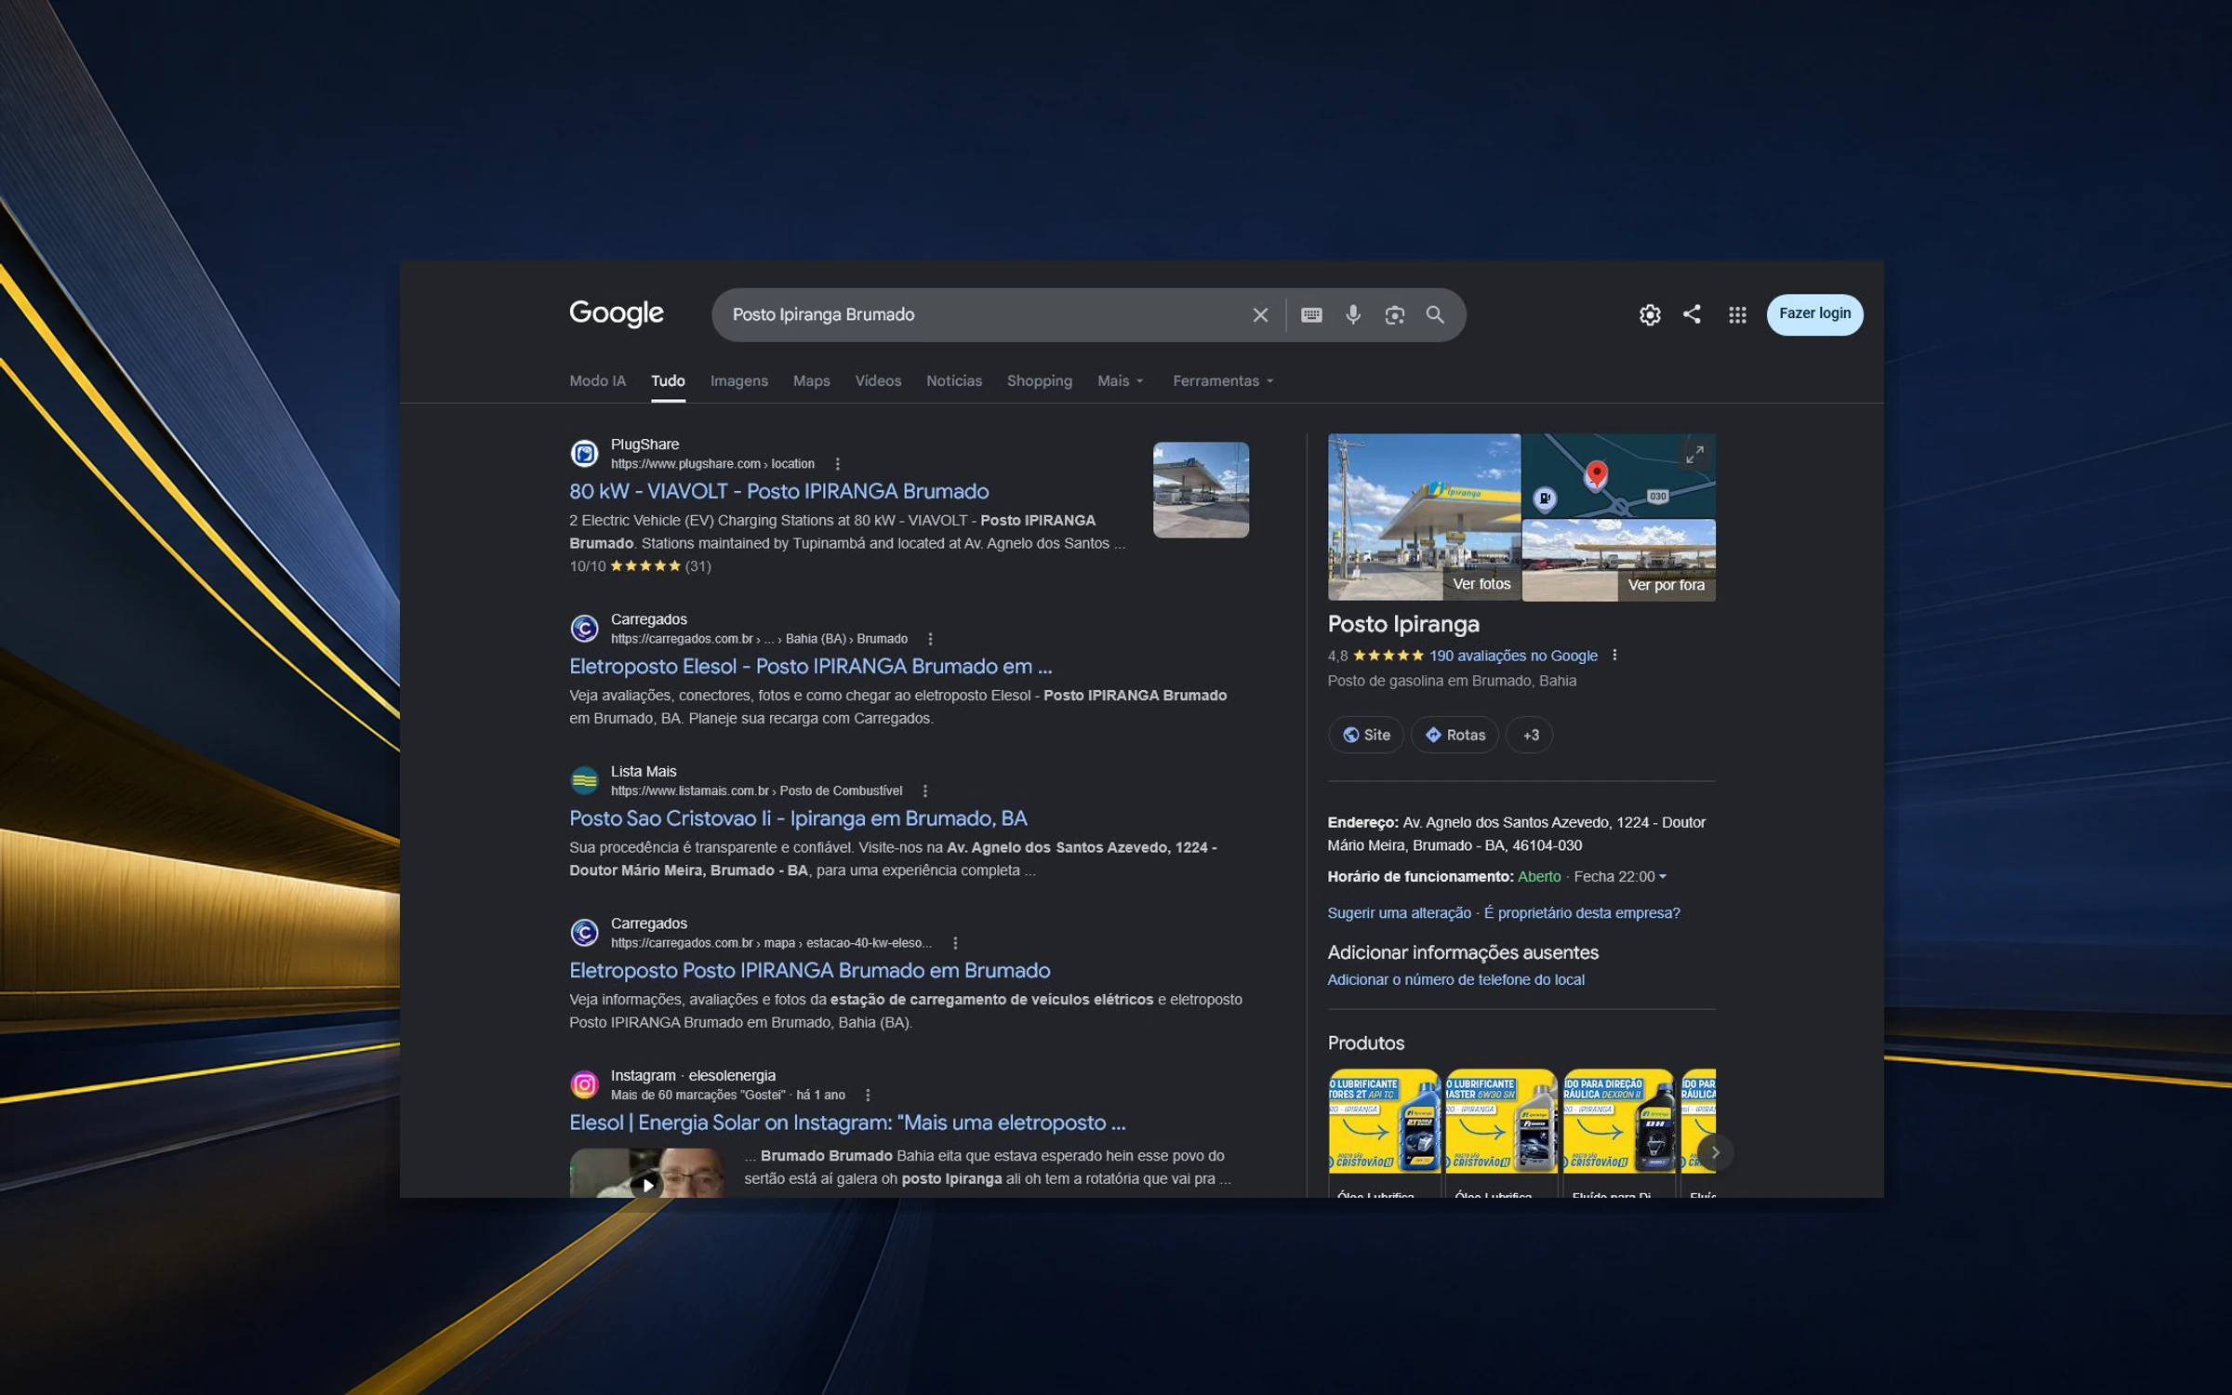Image resolution: width=2232 pixels, height=1395 pixels.
Task: Open quick settings gear icon
Action: (x=1650, y=315)
